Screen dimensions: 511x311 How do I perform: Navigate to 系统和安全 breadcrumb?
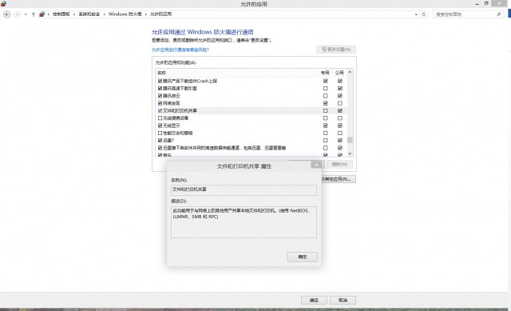click(89, 14)
